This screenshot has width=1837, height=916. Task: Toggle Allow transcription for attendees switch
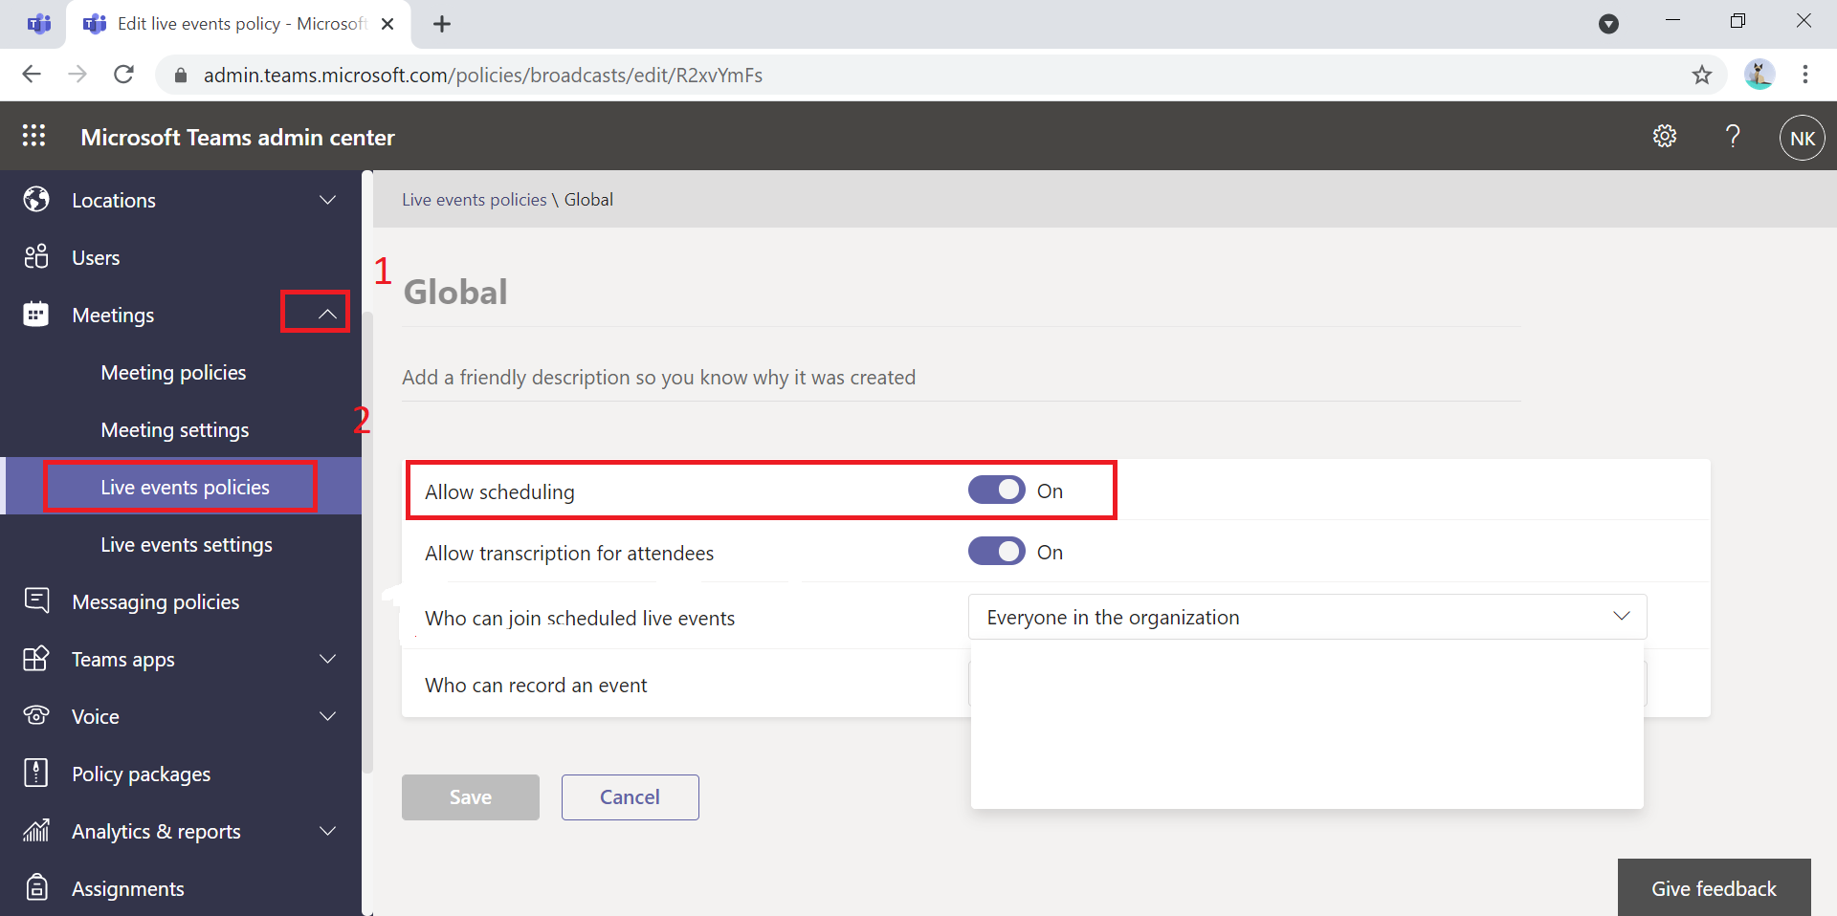997,552
